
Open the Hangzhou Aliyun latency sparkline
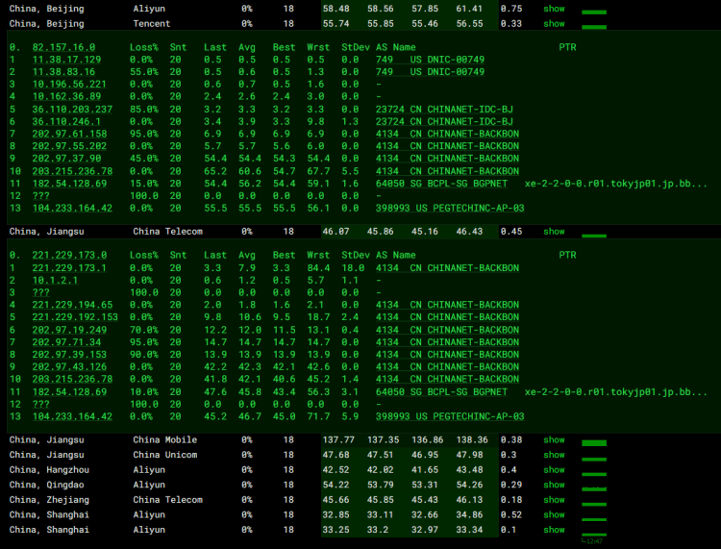click(x=594, y=472)
